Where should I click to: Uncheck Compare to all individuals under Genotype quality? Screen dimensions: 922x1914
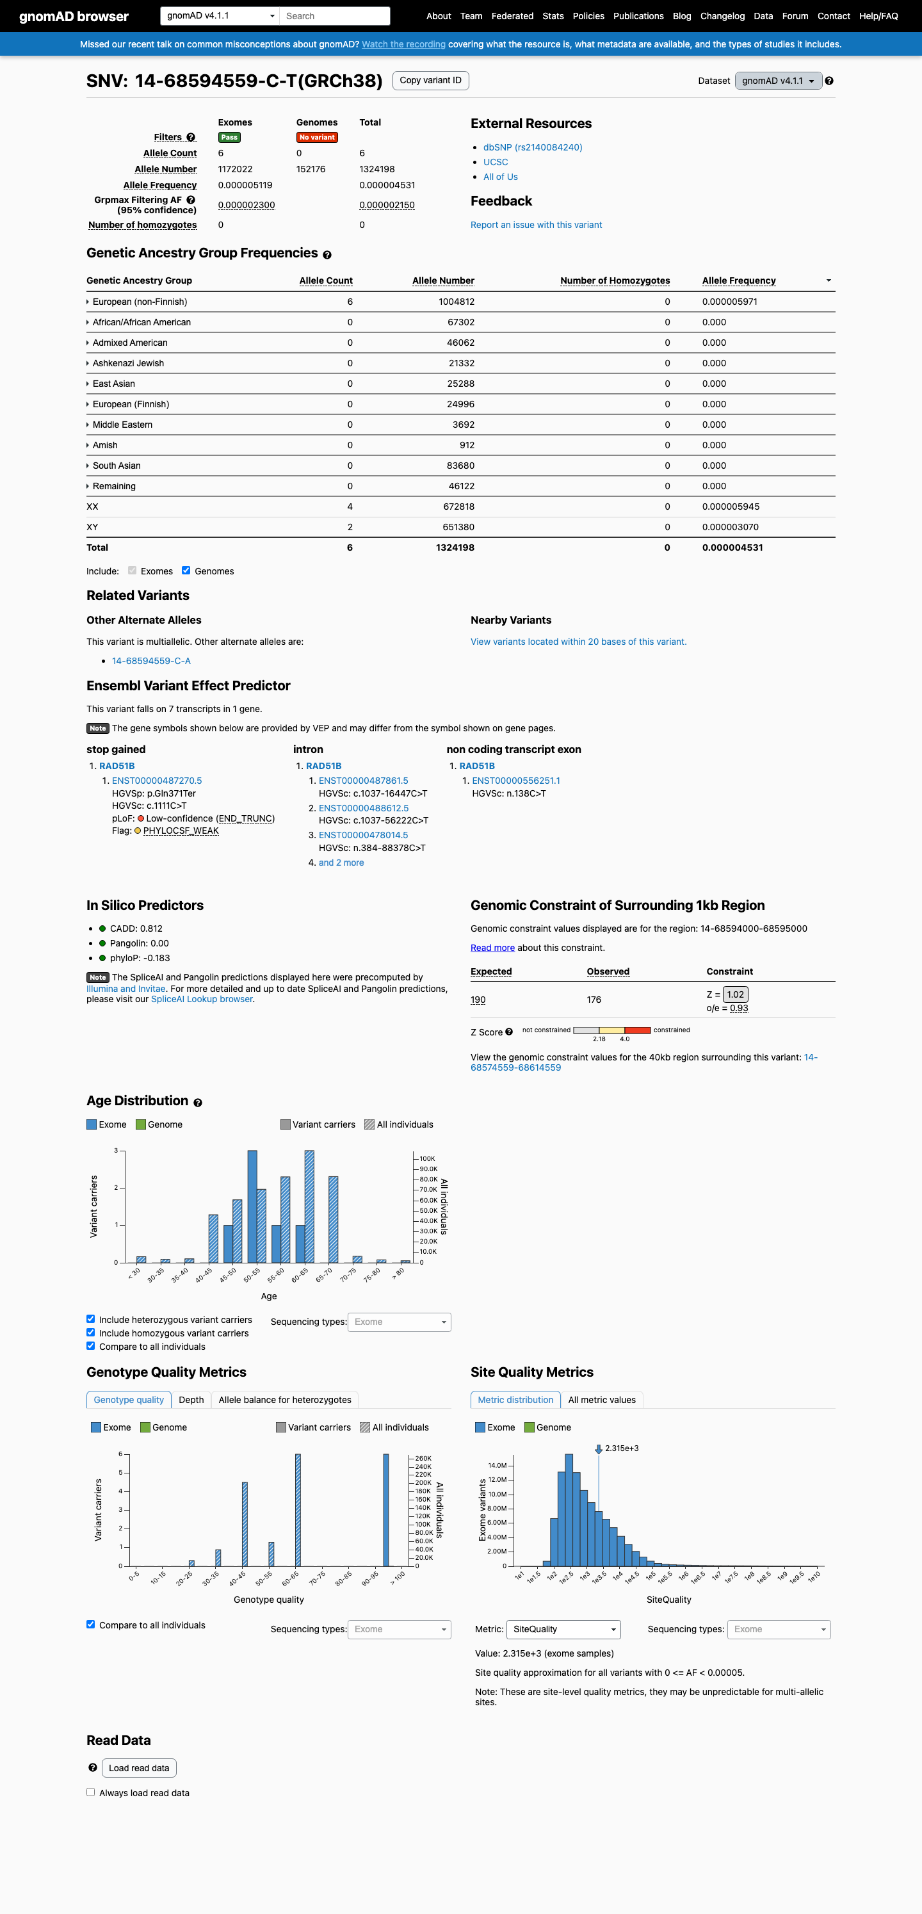coord(91,1624)
